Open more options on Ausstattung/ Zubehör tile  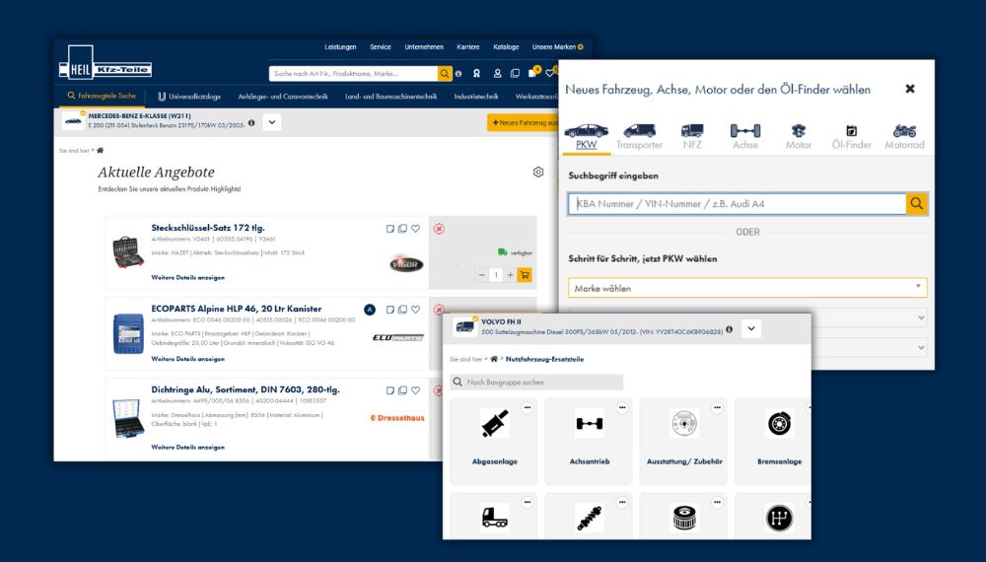(x=717, y=408)
